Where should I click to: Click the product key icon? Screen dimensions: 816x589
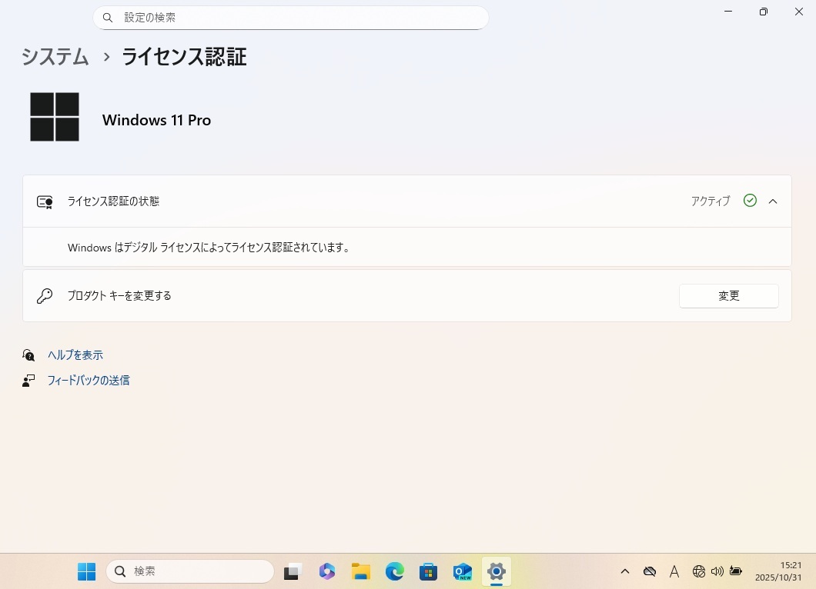click(x=45, y=296)
